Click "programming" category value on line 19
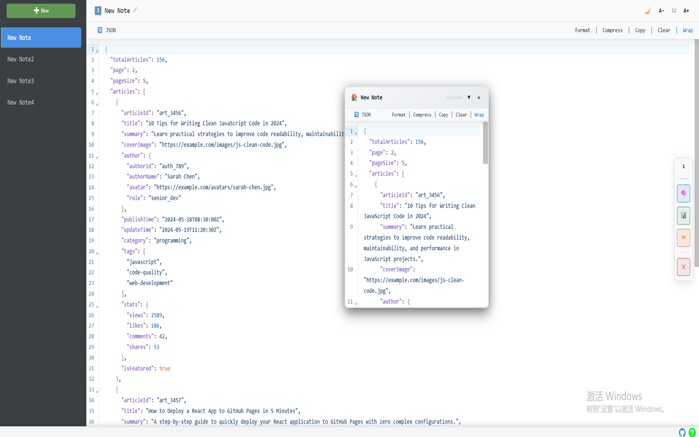 (x=171, y=241)
